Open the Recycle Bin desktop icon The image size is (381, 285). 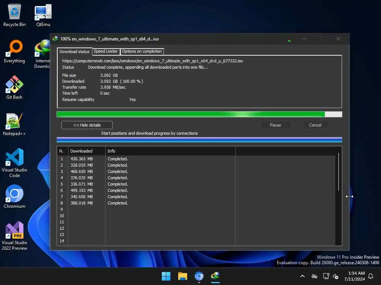pyautogui.click(x=15, y=15)
